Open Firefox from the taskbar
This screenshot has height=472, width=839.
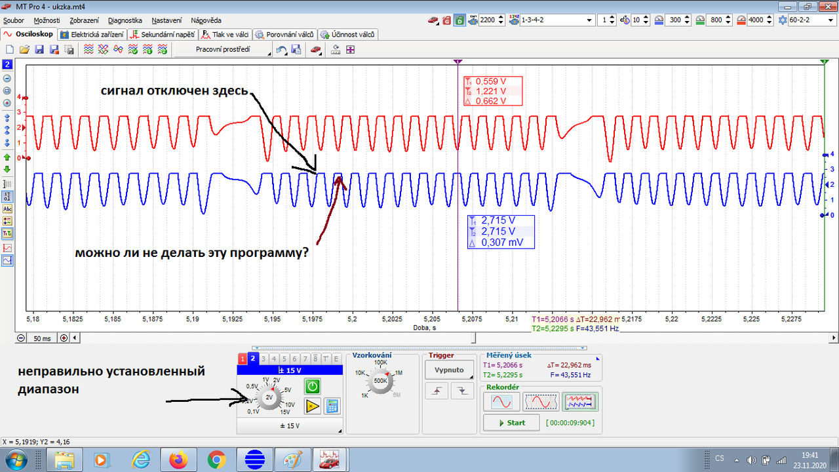click(178, 460)
